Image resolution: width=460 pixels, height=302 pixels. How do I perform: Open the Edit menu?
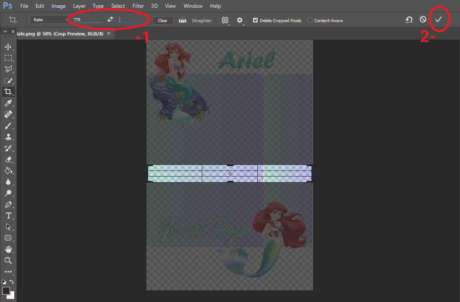pos(40,6)
